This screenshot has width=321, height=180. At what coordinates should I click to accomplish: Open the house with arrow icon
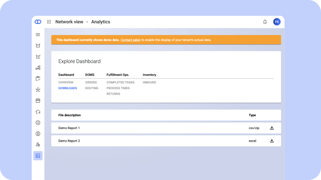point(38,112)
